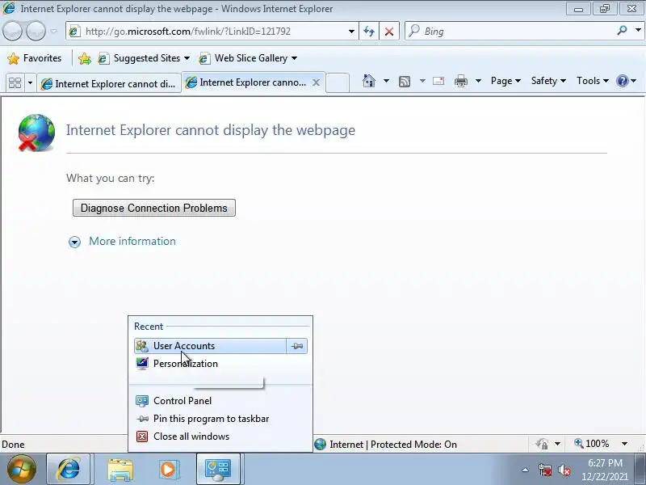Click the Refresh page icon
Image resolution: width=646 pixels, height=485 pixels.
coord(369,32)
